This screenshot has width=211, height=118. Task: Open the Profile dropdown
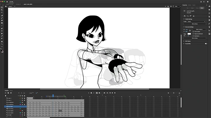[196, 22]
